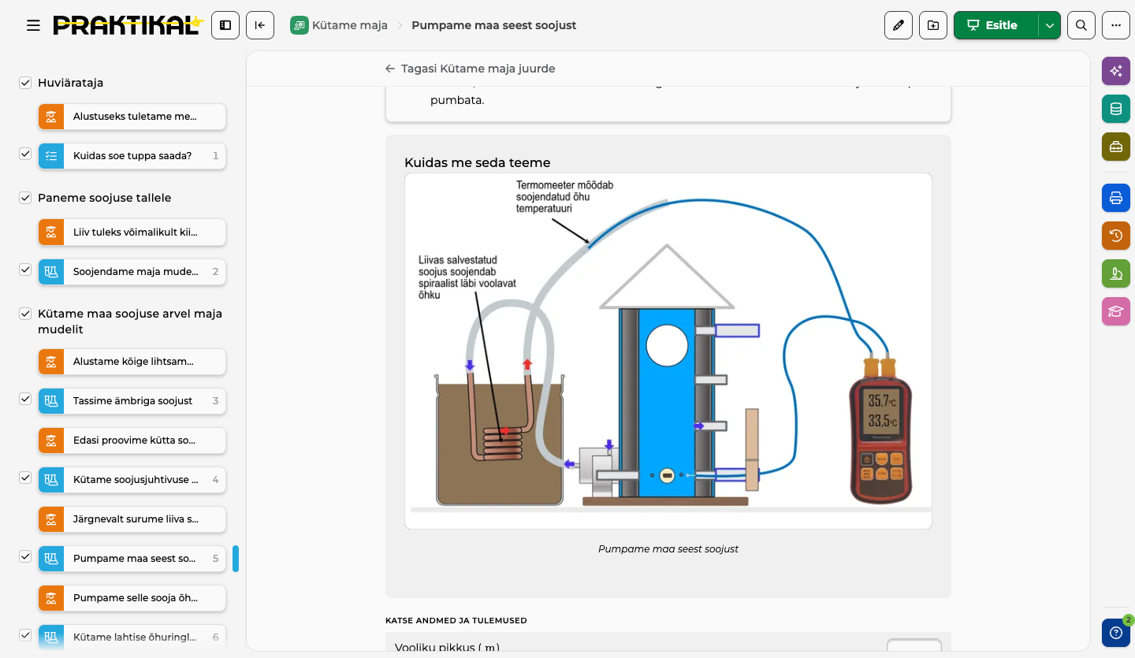Image resolution: width=1135 pixels, height=658 pixels.
Task: Open the hamburger main menu
Action: pos(33,25)
